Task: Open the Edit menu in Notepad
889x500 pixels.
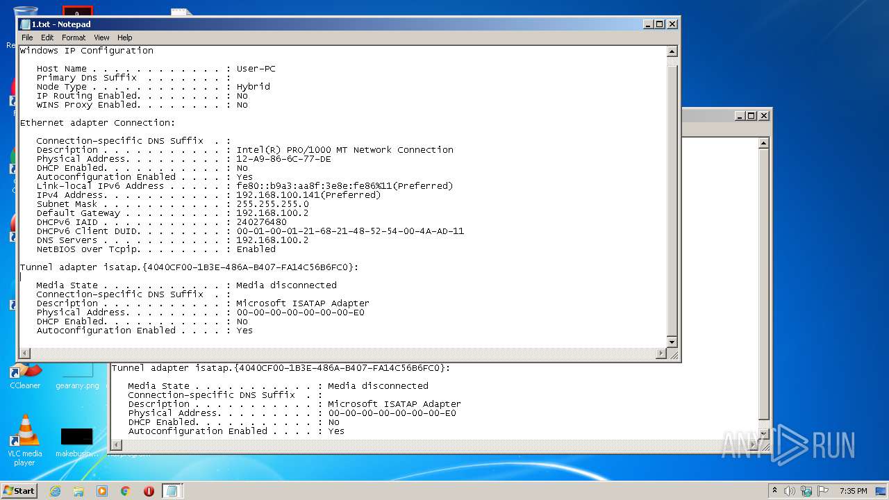Action: [x=47, y=37]
